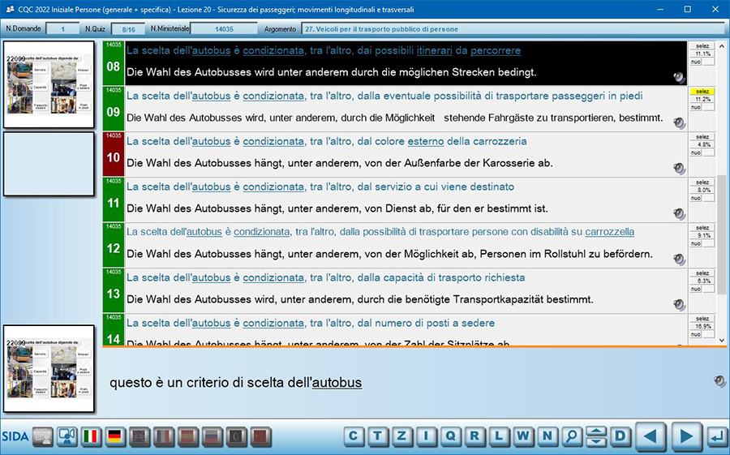Click the up/down stepper button in toolbar
The image size is (730, 455).
coord(596,436)
